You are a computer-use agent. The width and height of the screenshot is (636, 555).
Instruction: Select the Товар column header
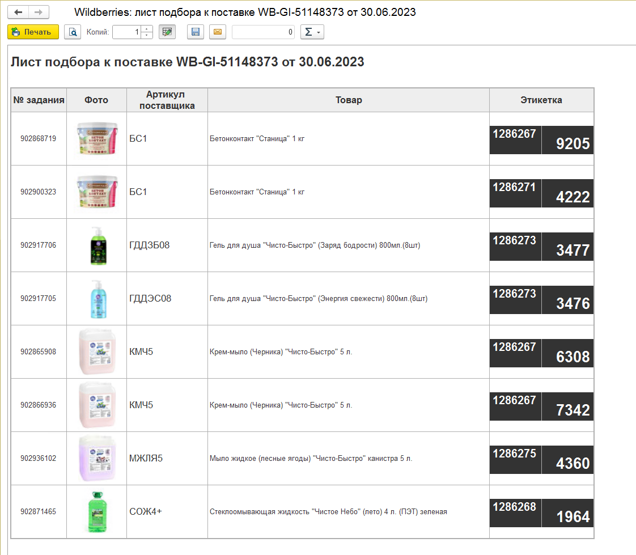click(x=348, y=100)
